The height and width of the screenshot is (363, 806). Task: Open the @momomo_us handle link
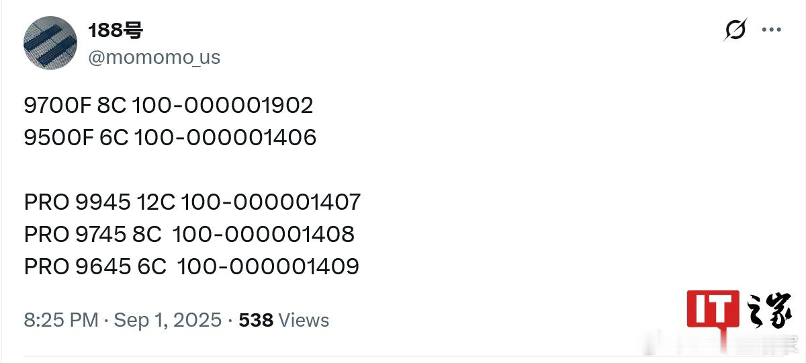(154, 57)
